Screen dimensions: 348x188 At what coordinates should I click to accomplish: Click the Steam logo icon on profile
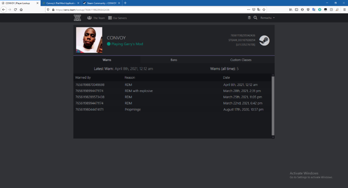(264, 40)
